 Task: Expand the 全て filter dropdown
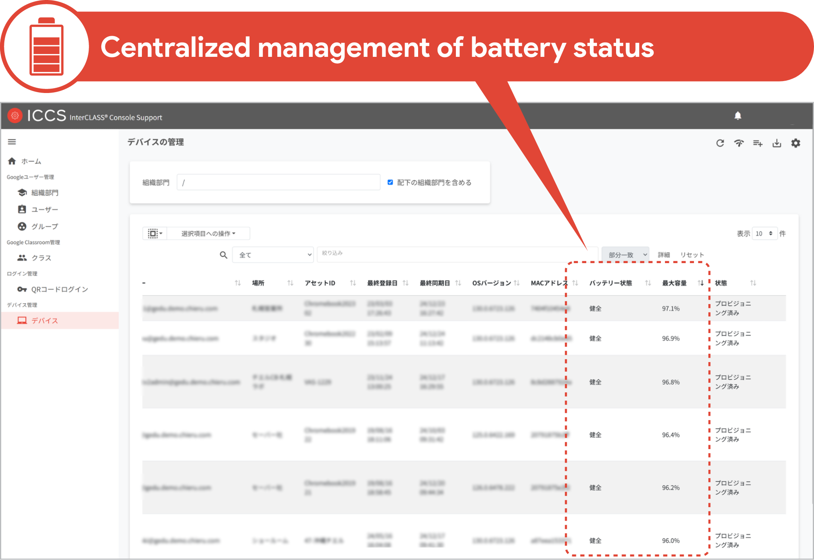(273, 255)
